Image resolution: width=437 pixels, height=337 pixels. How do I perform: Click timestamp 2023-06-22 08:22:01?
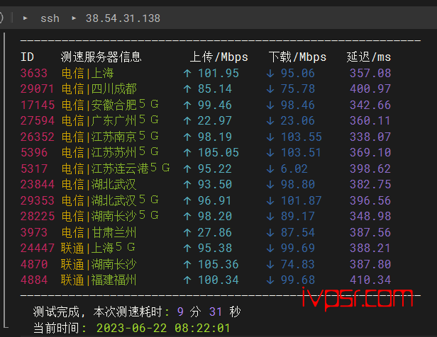coord(163,328)
